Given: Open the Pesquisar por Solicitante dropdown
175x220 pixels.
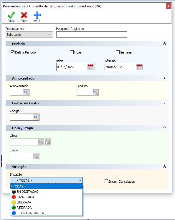Looking at the screenshot, I should [x=29, y=35].
